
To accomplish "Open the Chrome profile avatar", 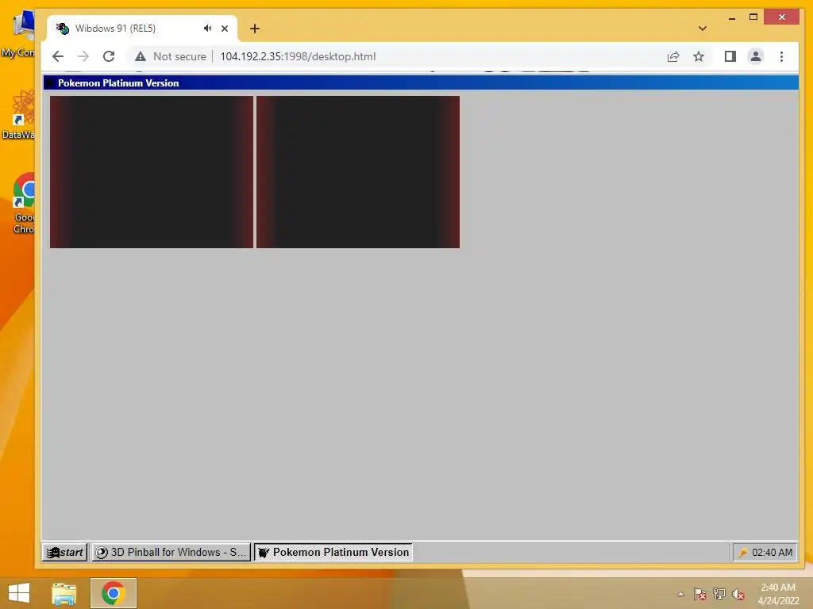I will click(756, 56).
